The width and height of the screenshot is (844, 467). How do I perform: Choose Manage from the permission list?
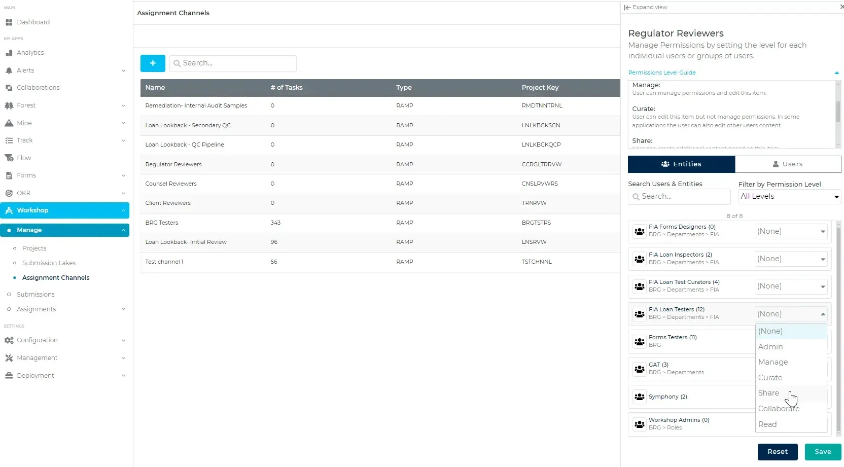791,362
